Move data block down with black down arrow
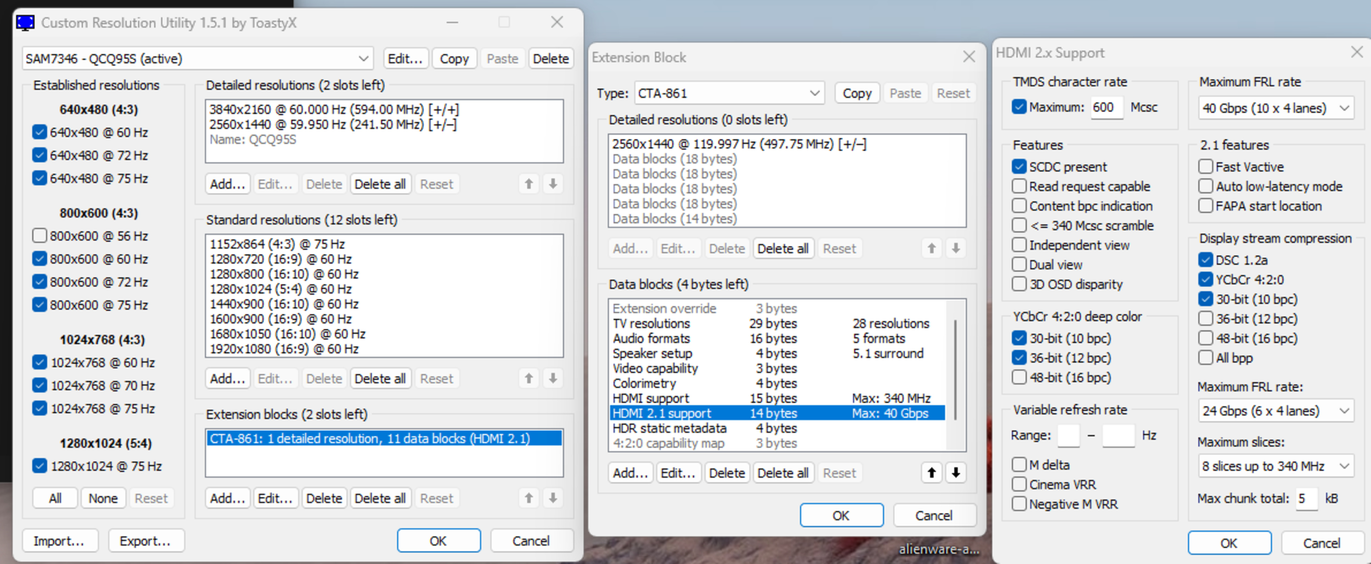The height and width of the screenshot is (564, 1371). (x=956, y=473)
